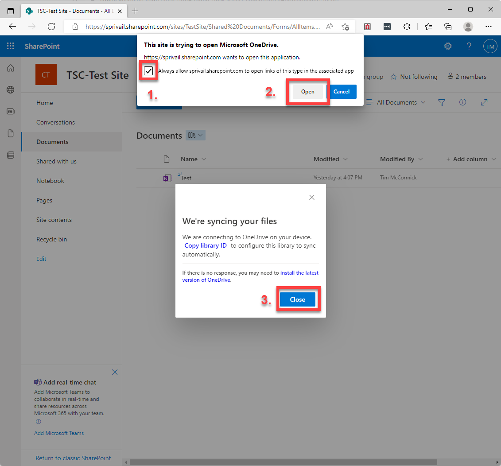Open My sites globe icon in left rail
This screenshot has height=466, width=501.
coord(11,90)
